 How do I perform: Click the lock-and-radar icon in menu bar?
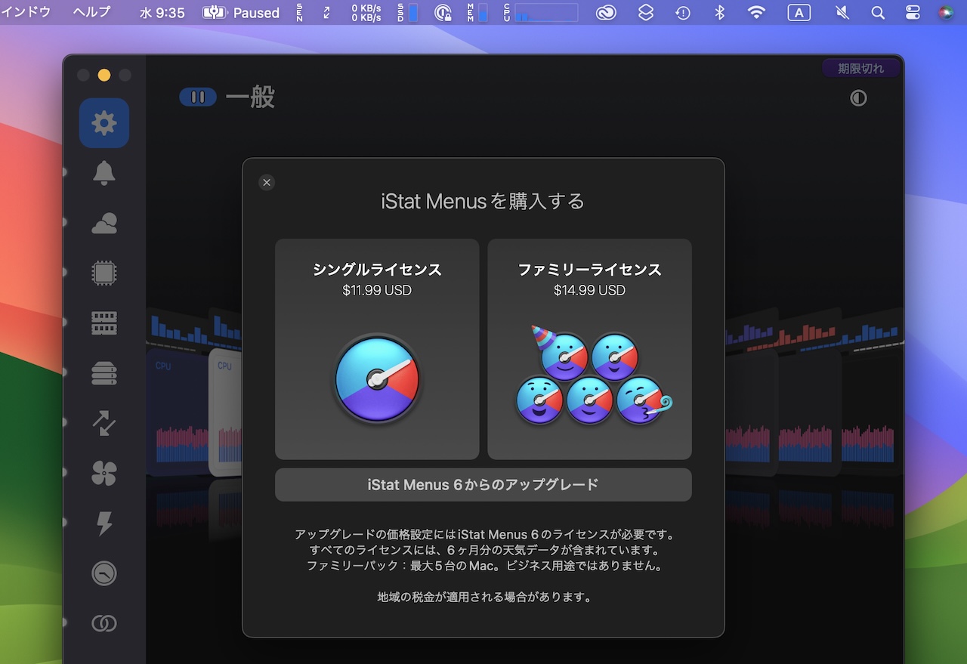pos(443,12)
